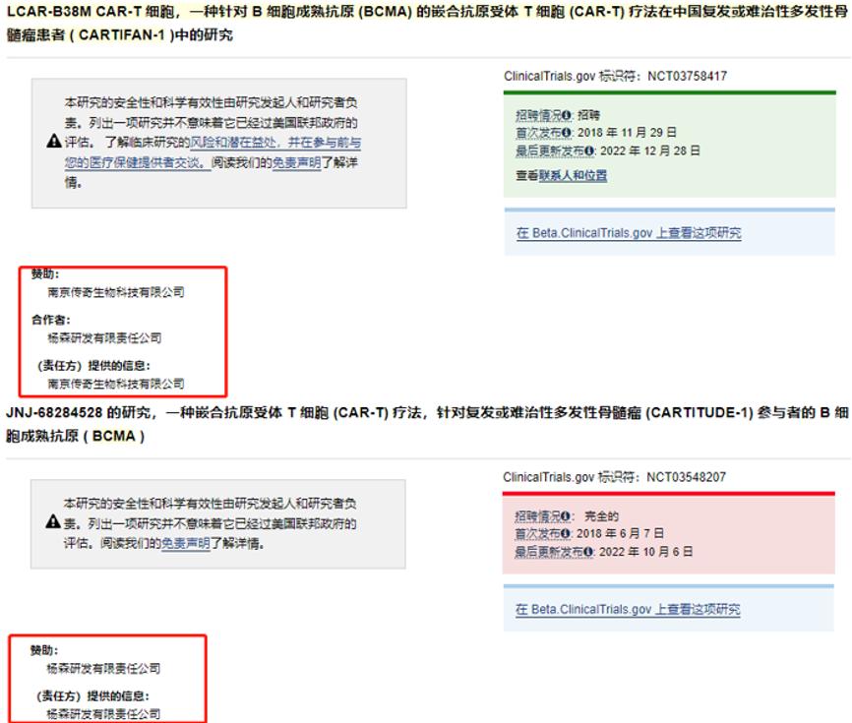The width and height of the screenshot is (852, 723).
Task: Open first 在 Beta.ClinicalTrials.gov 上查看这项研究 link
Action: click(629, 233)
